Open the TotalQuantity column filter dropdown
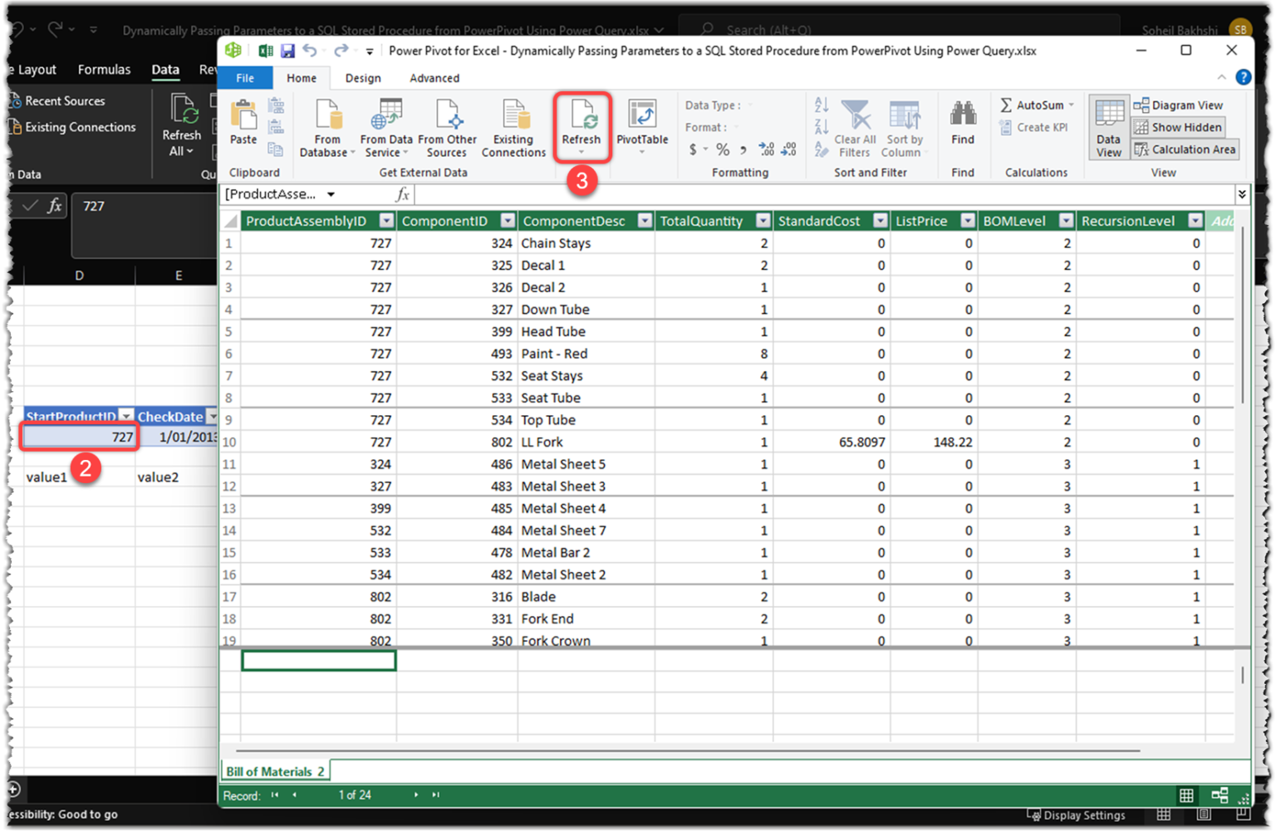1276x831 pixels. point(763,221)
